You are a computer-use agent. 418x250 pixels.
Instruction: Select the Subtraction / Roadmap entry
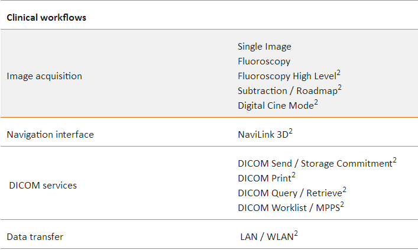pyautogui.click(x=287, y=91)
